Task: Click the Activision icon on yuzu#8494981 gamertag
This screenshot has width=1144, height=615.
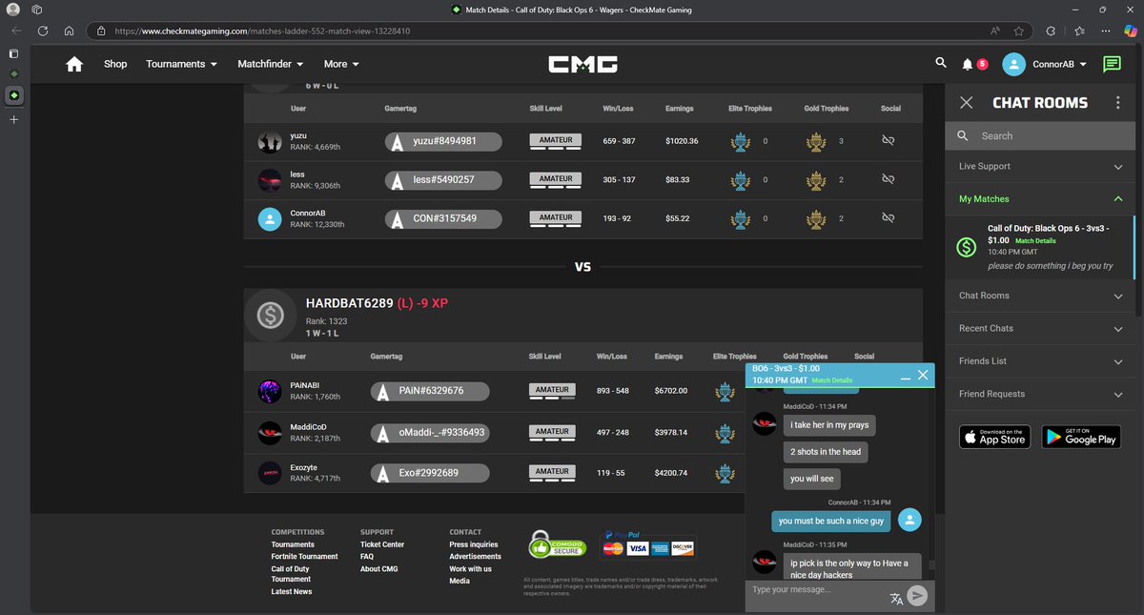Action: (398, 141)
